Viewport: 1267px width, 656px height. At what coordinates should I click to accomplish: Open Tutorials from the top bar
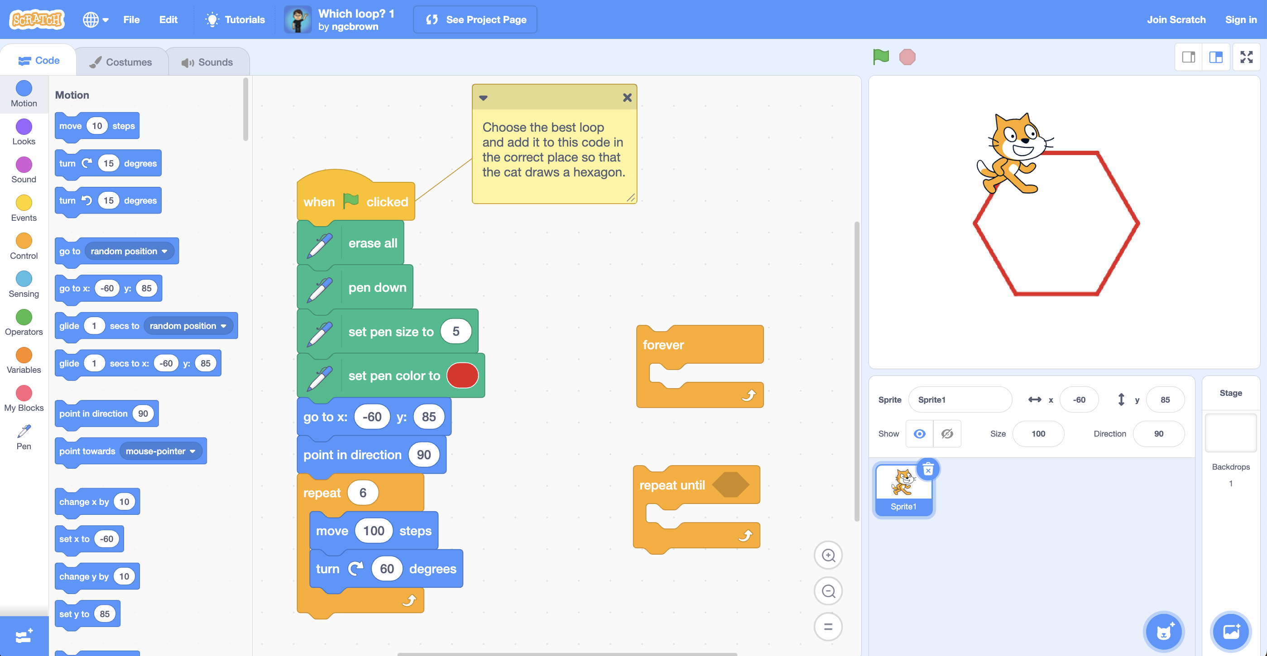tap(235, 19)
